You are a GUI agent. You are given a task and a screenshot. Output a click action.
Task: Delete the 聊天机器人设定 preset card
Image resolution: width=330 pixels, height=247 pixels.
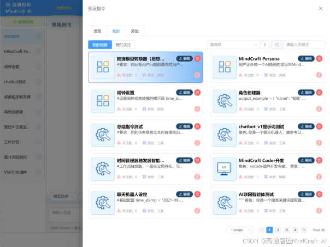point(197,194)
